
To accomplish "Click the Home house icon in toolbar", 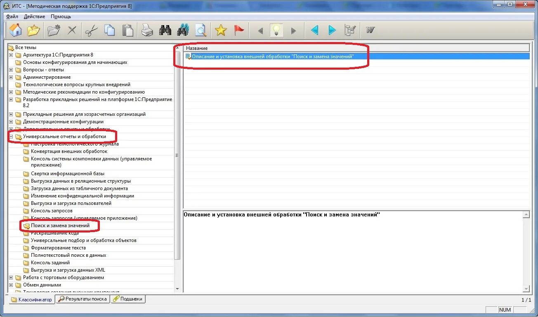I will [16, 30].
